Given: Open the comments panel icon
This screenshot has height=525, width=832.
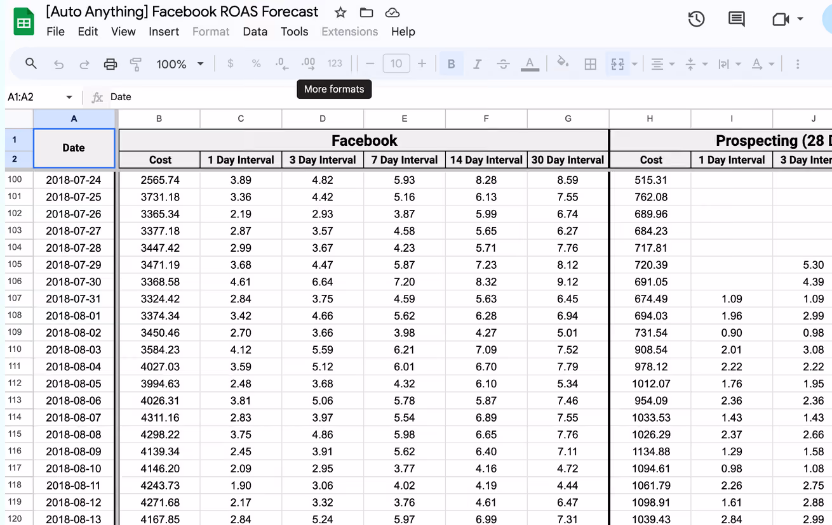Looking at the screenshot, I should click(737, 19).
